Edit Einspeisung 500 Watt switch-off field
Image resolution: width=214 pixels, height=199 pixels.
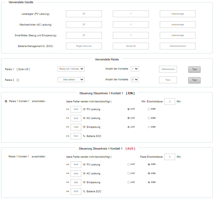point(76,183)
